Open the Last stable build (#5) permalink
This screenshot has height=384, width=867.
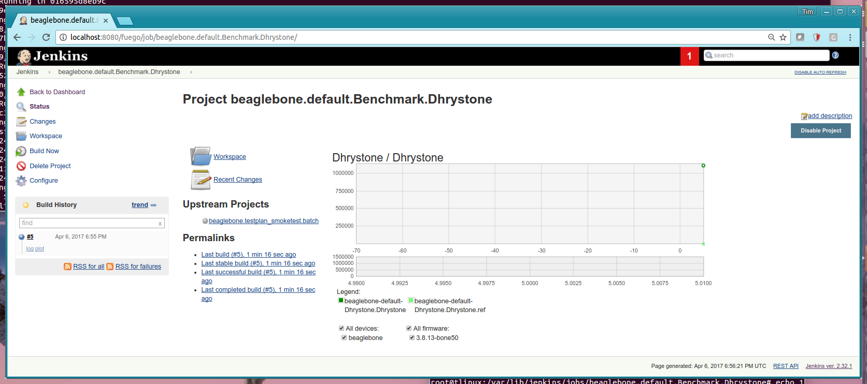pos(258,263)
